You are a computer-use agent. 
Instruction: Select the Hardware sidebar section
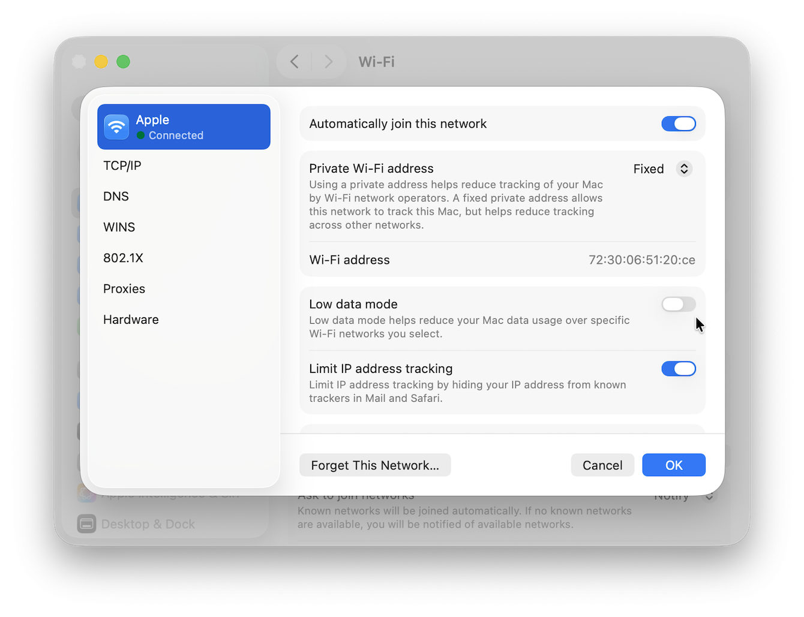coord(131,319)
